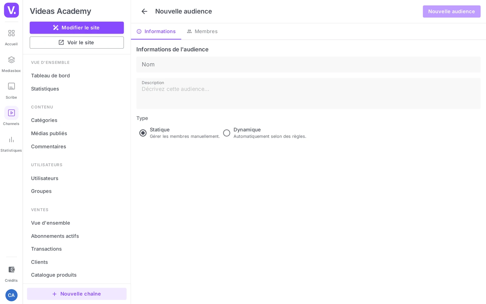
Task: Click the Videas V logo icon
Action: 11,10
